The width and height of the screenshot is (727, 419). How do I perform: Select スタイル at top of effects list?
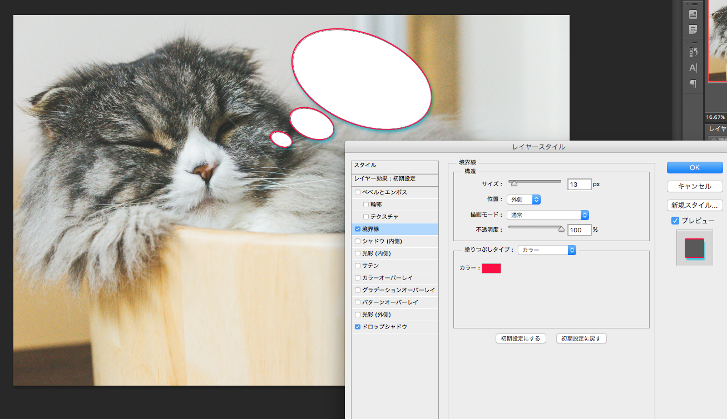394,166
